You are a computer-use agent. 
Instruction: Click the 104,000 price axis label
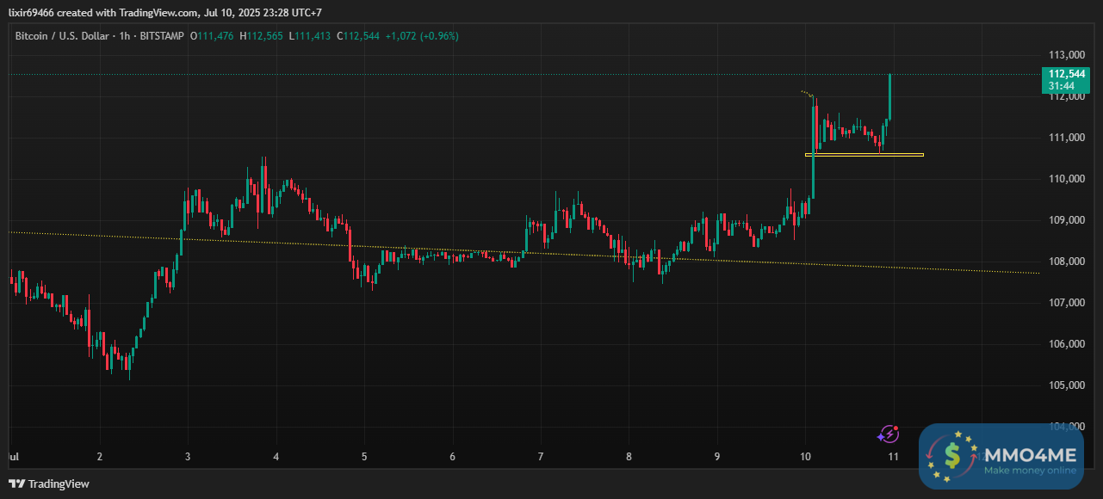pyautogui.click(x=1066, y=427)
